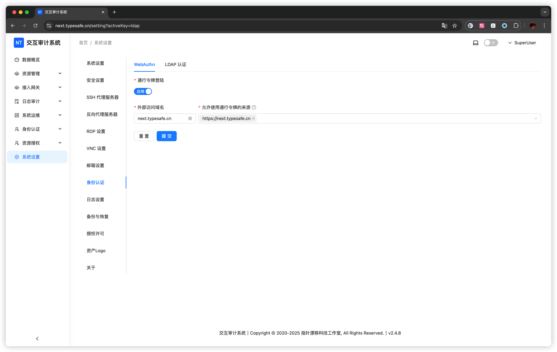
Task: Open the browser profile avatar
Action: coord(533,26)
